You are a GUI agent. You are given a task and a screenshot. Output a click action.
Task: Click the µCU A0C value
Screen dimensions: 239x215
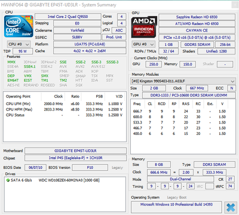tap(119, 30)
